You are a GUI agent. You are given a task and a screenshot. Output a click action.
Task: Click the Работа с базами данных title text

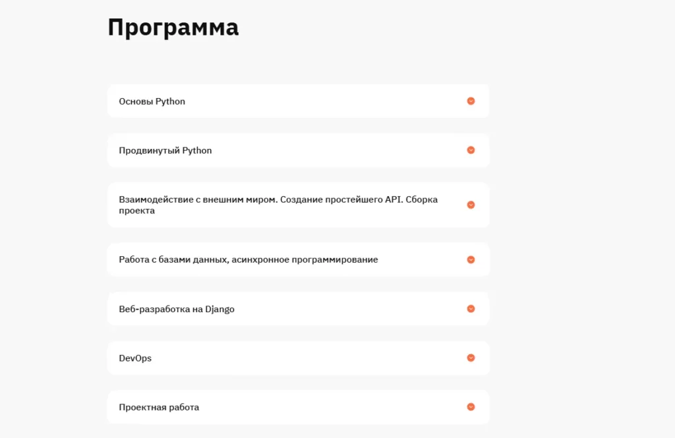[x=249, y=259]
